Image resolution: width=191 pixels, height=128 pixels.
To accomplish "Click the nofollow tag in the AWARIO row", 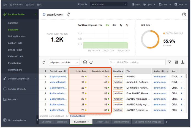I will point(118,77).
